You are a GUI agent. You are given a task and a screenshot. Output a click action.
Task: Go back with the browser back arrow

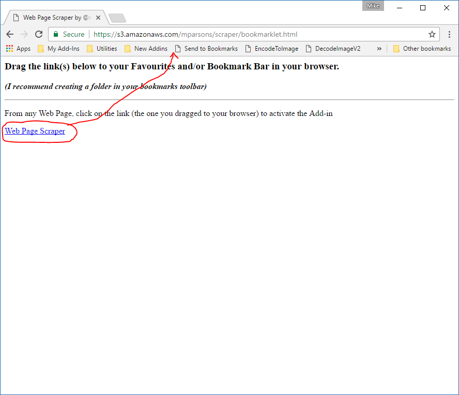tap(10, 34)
